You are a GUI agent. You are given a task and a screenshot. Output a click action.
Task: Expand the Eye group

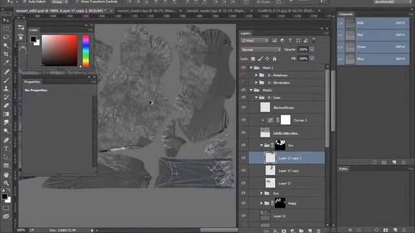tap(261, 194)
